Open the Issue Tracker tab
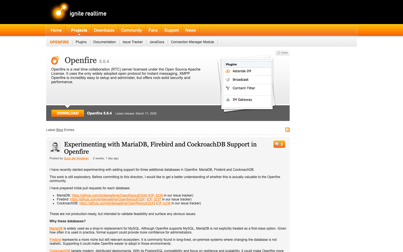This screenshot has width=403, height=252. pos(133,42)
